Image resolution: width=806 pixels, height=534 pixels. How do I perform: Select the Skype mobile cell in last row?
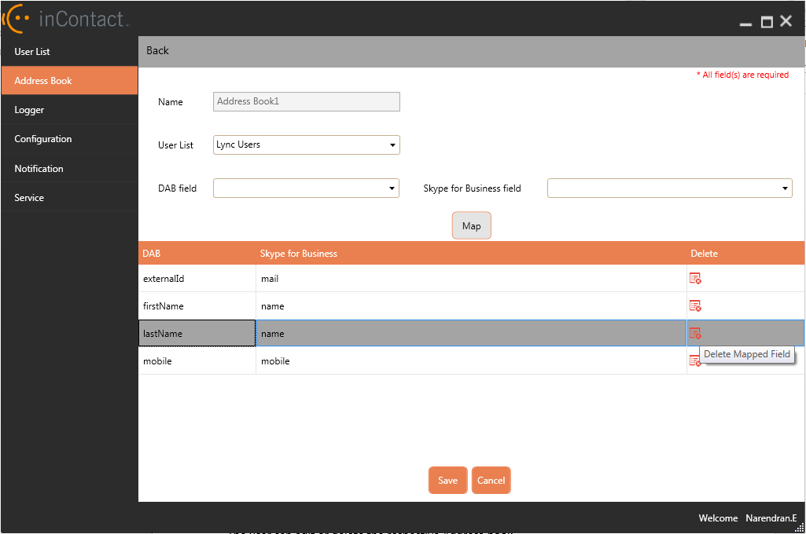(471, 361)
